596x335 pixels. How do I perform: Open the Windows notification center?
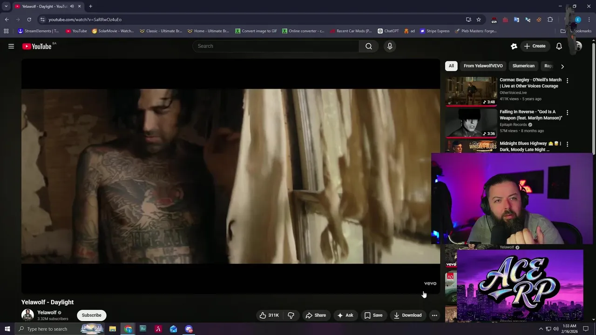586,329
